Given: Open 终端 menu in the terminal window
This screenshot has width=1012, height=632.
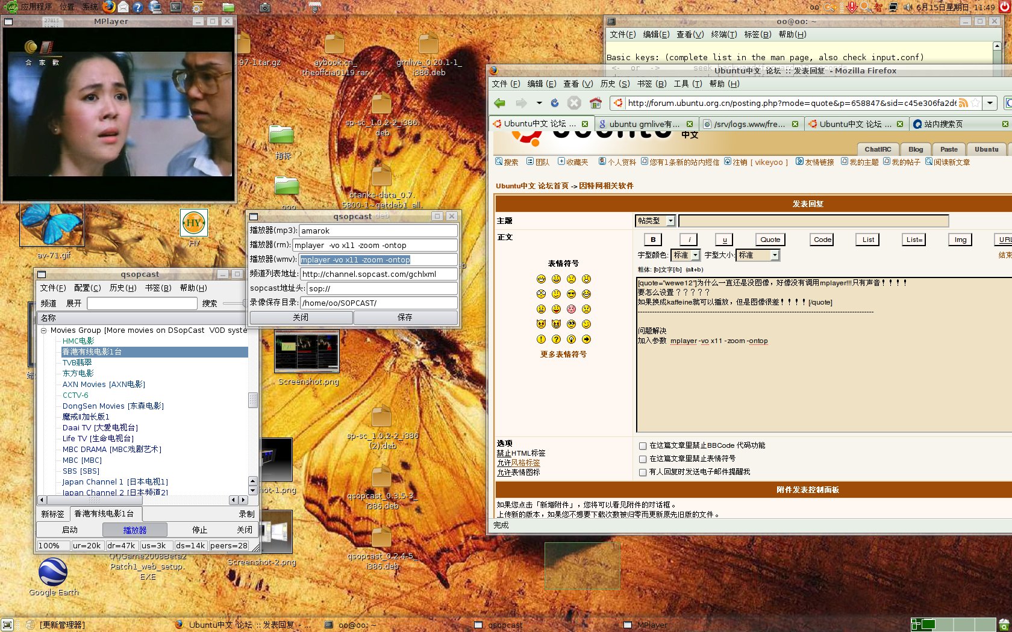Looking at the screenshot, I should coord(724,34).
